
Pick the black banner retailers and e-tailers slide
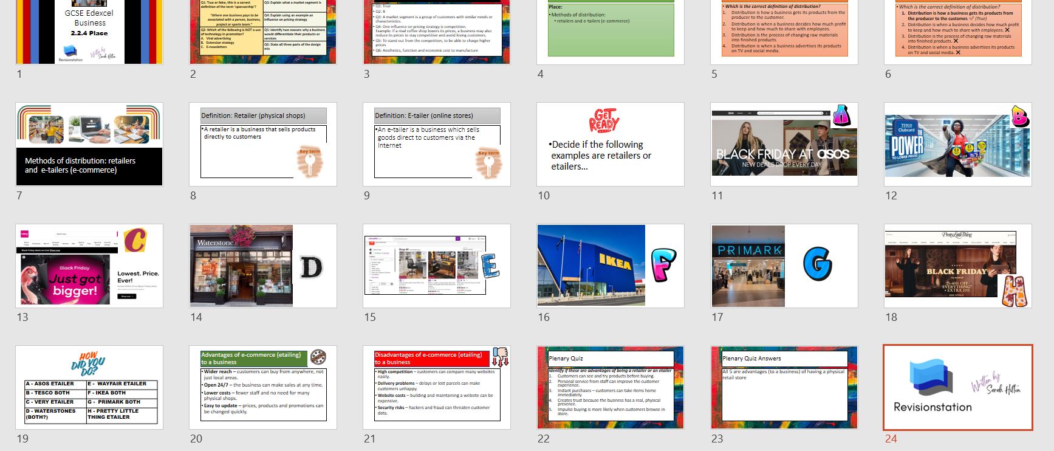pyautogui.click(x=89, y=144)
